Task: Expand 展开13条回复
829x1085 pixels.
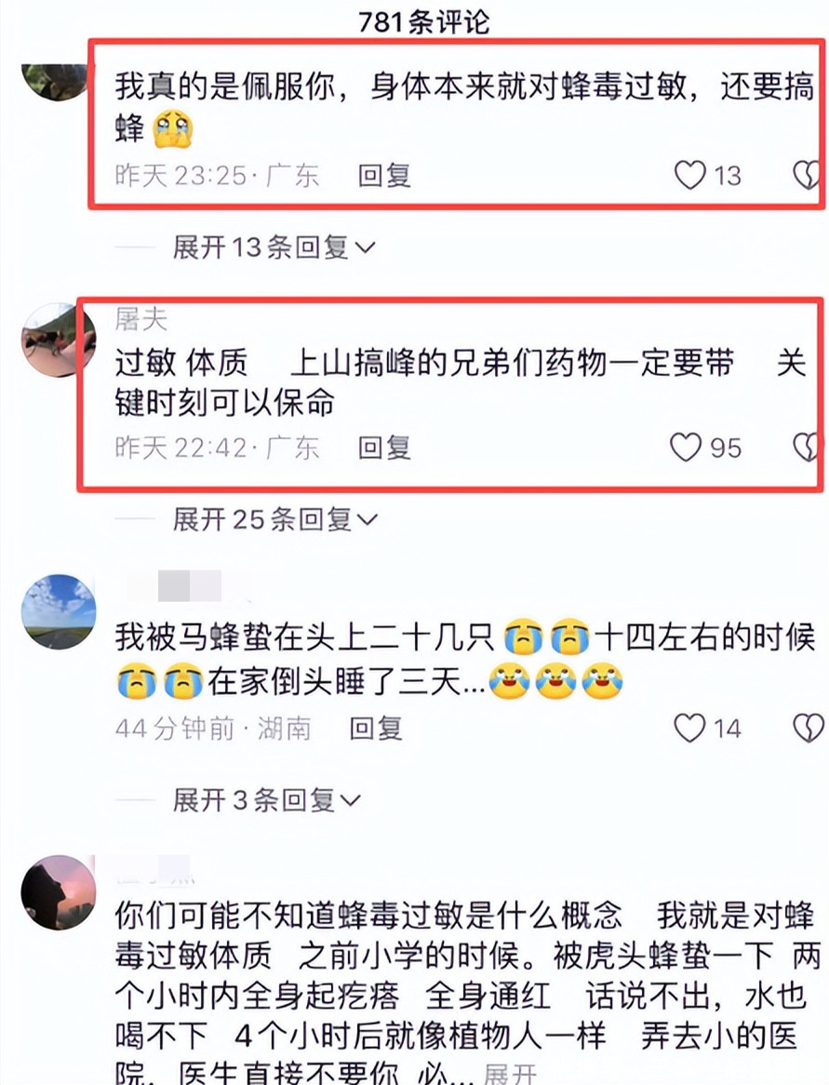Action: tap(274, 247)
